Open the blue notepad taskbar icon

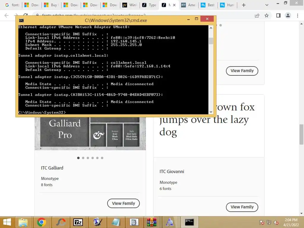(x=116, y=222)
